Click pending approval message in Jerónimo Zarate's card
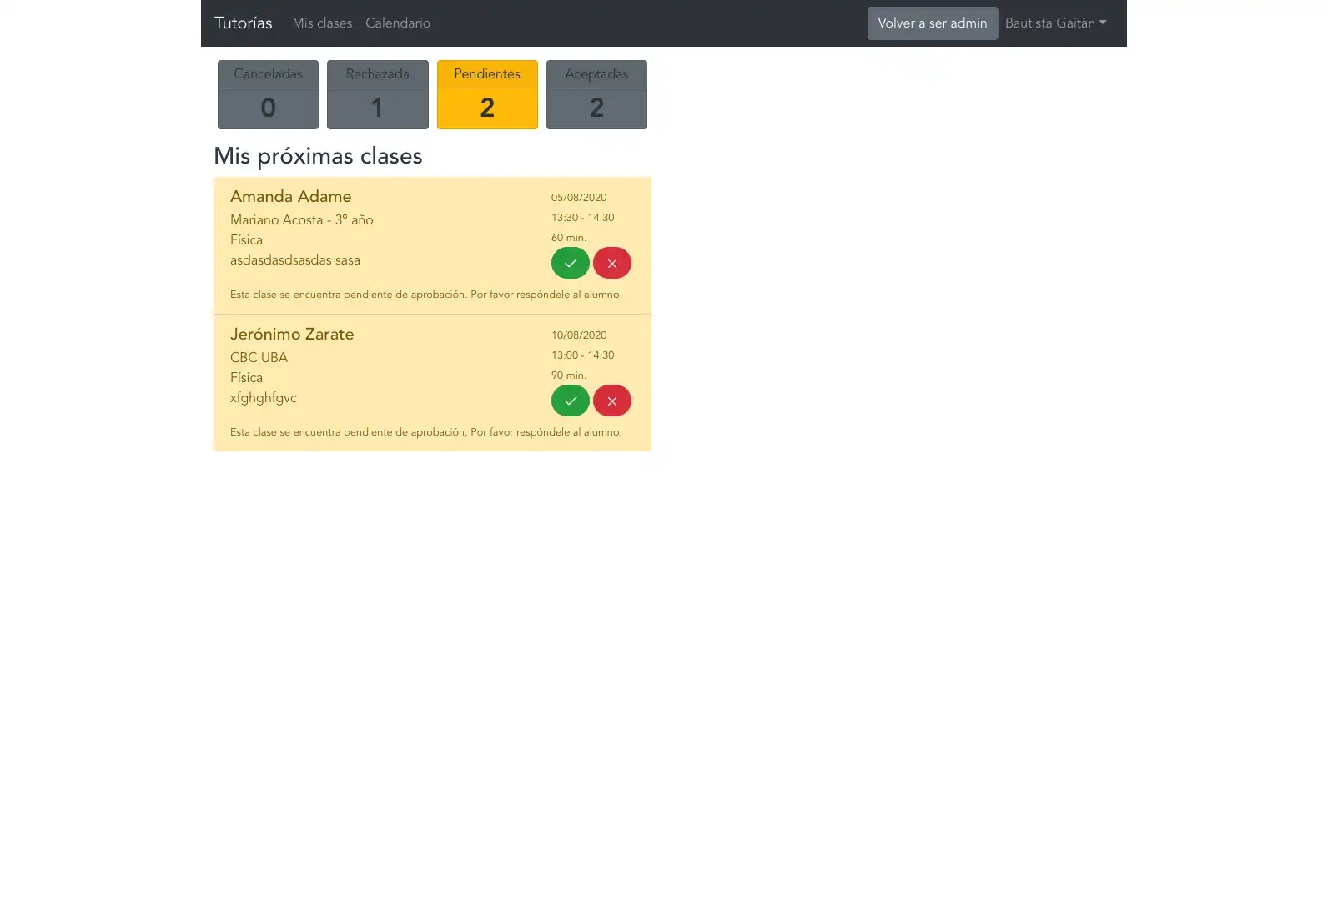Viewport: 1328px width, 912px height. click(425, 432)
